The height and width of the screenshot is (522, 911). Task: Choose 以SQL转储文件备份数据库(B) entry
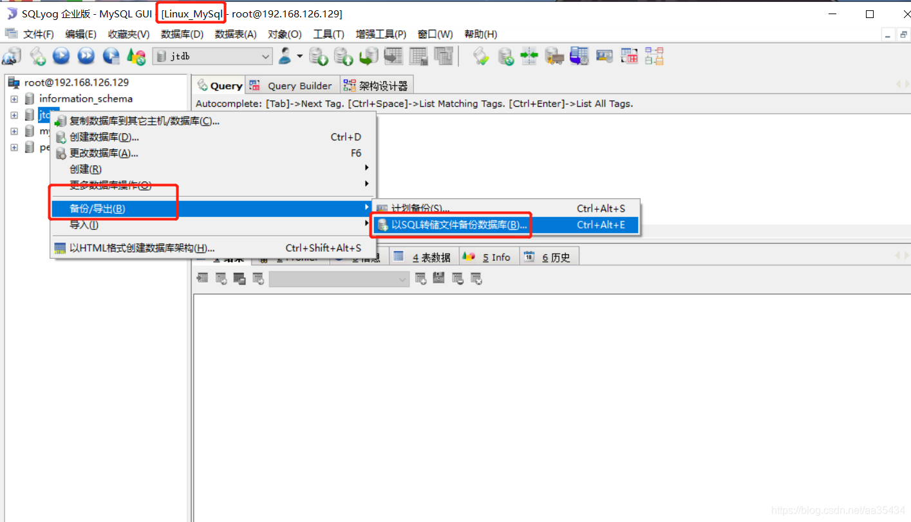click(505, 225)
